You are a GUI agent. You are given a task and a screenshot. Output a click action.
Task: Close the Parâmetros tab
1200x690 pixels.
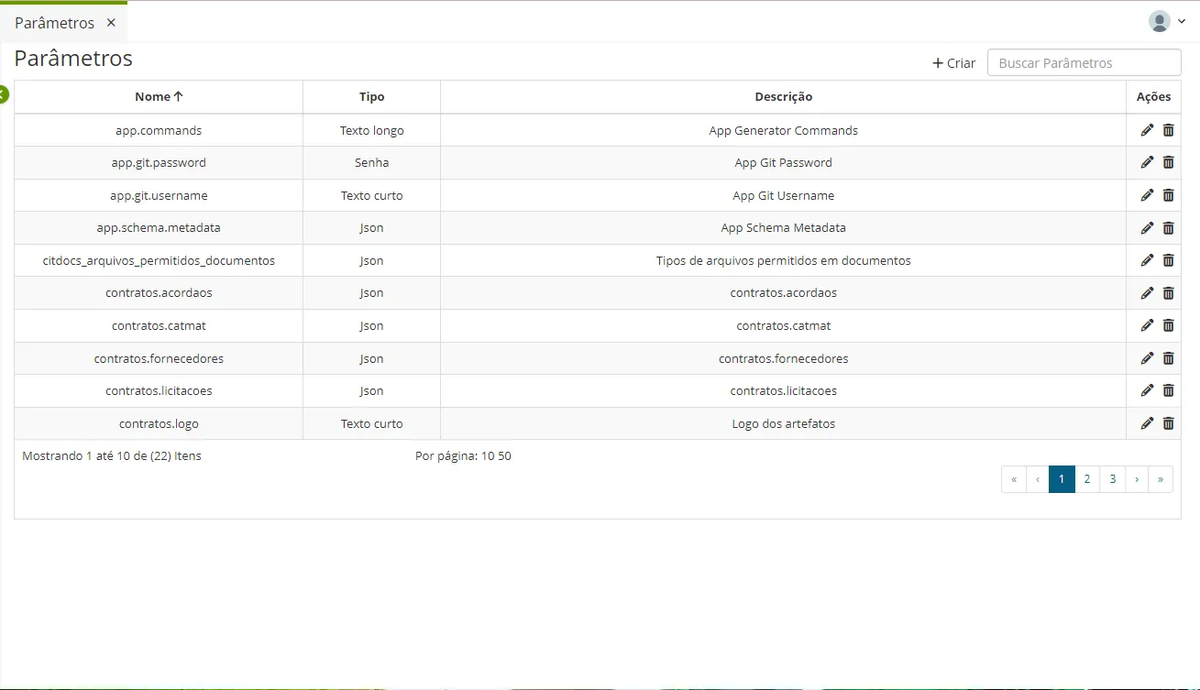coord(111,22)
